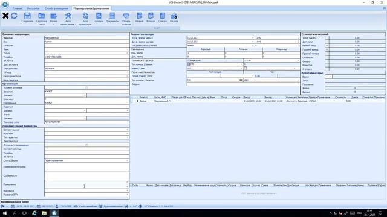Open Трансфер услуг dropdown
This screenshot has width=387, height=217.
point(128,122)
